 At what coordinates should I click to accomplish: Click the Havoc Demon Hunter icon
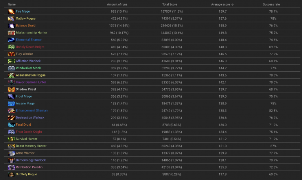coord(11,82)
